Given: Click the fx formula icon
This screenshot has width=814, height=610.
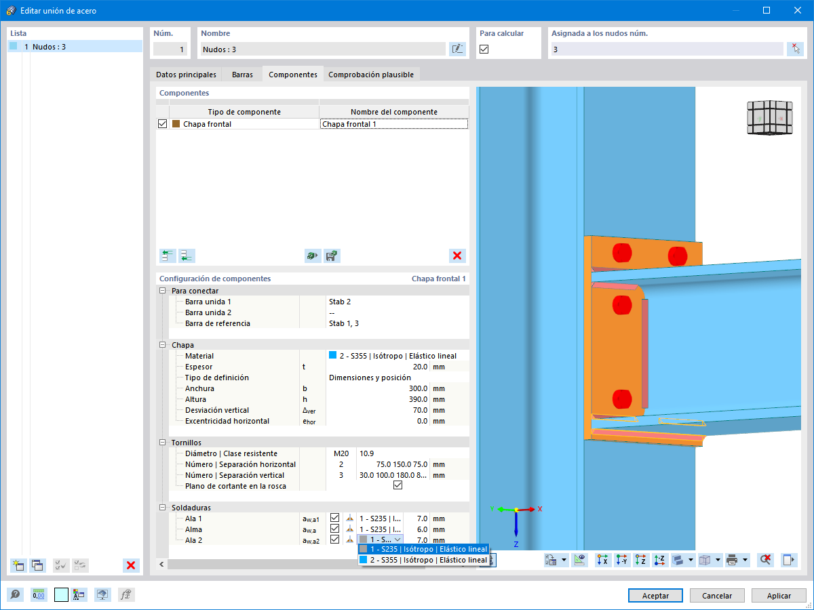Looking at the screenshot, I should 125,595.
